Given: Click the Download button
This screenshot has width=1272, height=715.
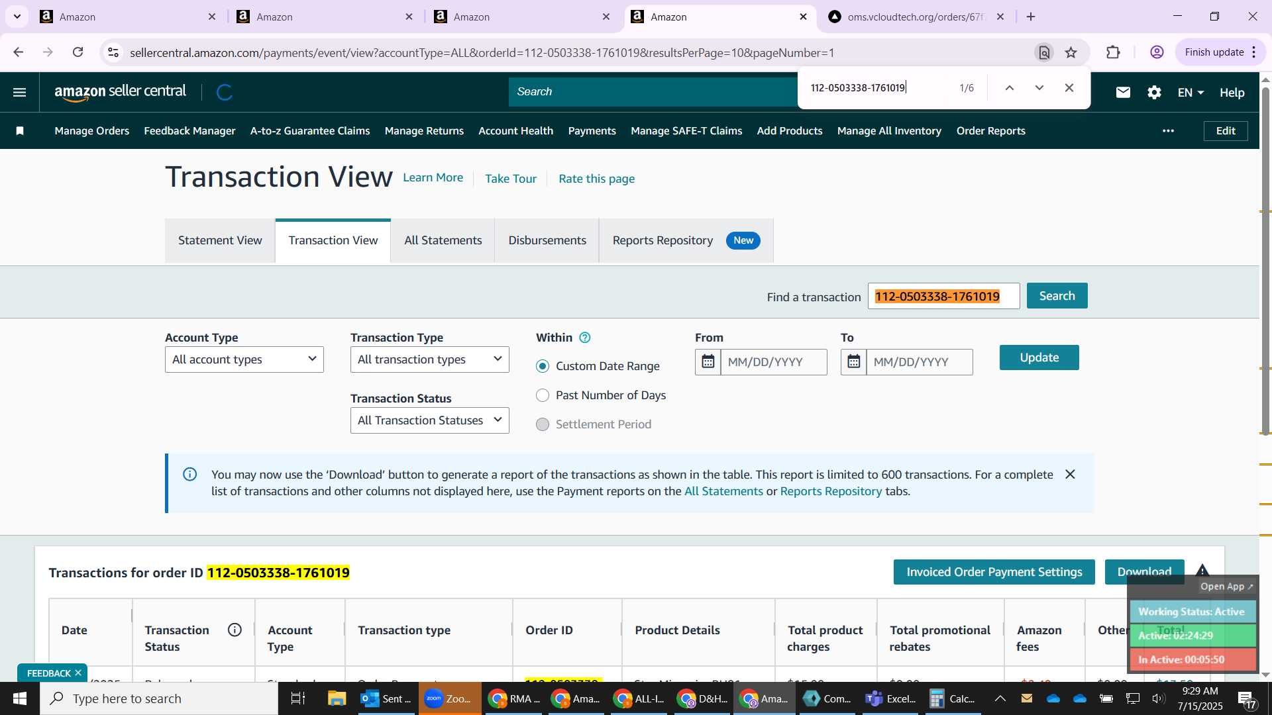Looking at the screenshot, I should point(1144,572).
